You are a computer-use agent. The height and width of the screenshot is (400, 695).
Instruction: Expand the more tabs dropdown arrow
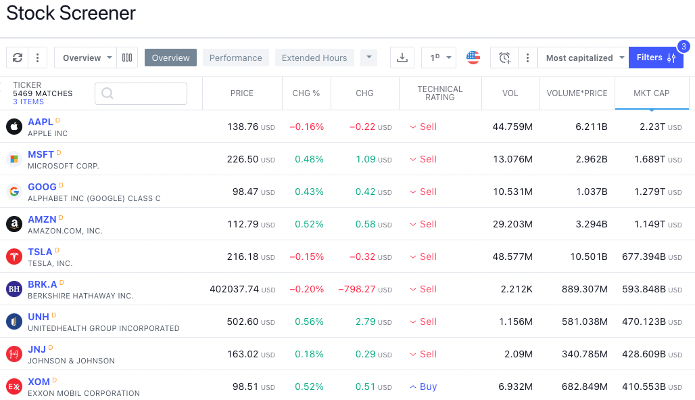(368, 58)
